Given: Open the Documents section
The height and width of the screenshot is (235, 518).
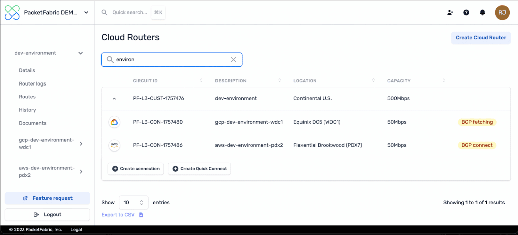Looking at the screenshot, I should [x=32, y=123].
